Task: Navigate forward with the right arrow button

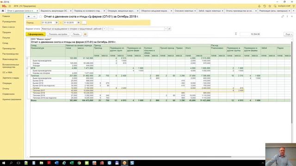Action: [x=34, y=17]
